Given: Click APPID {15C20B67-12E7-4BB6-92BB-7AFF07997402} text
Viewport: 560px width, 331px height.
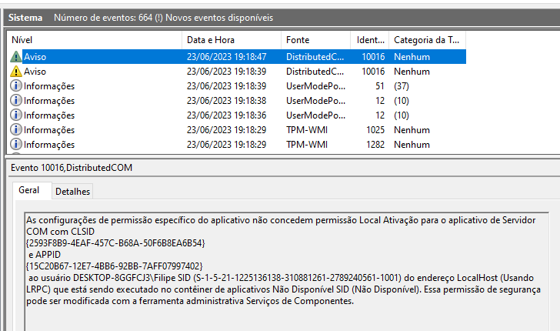Looking at the screenshot, I should (115, 266).
